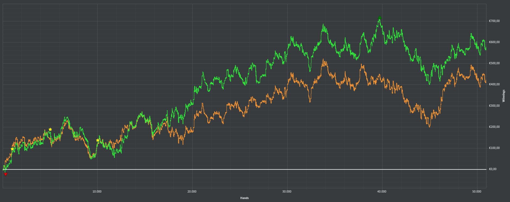510x202 pixels.
Task: Click the 20.000 hands axis tick label
Action: click(192, 192)
